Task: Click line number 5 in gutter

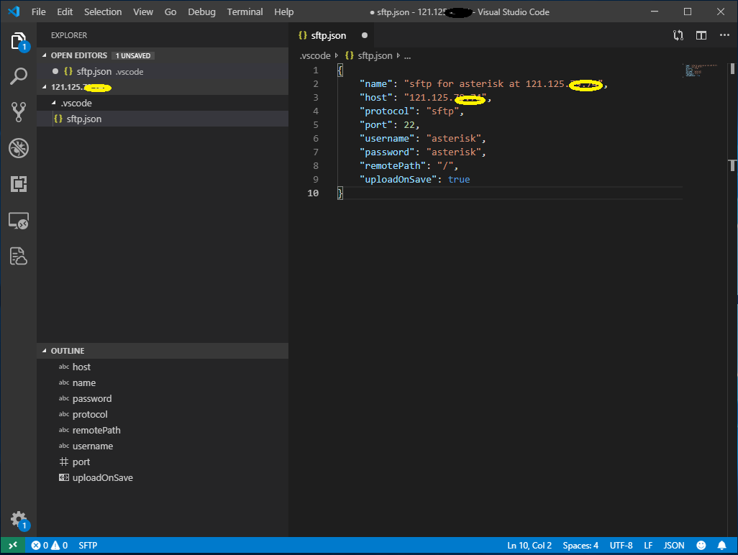Action: [316, 124]
